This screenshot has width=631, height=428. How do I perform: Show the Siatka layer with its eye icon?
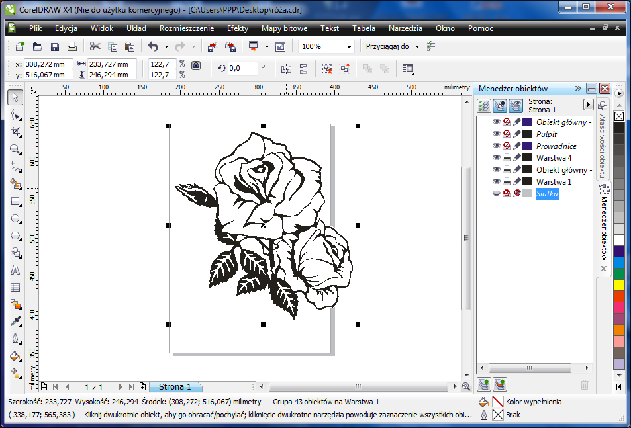point(496,193)
